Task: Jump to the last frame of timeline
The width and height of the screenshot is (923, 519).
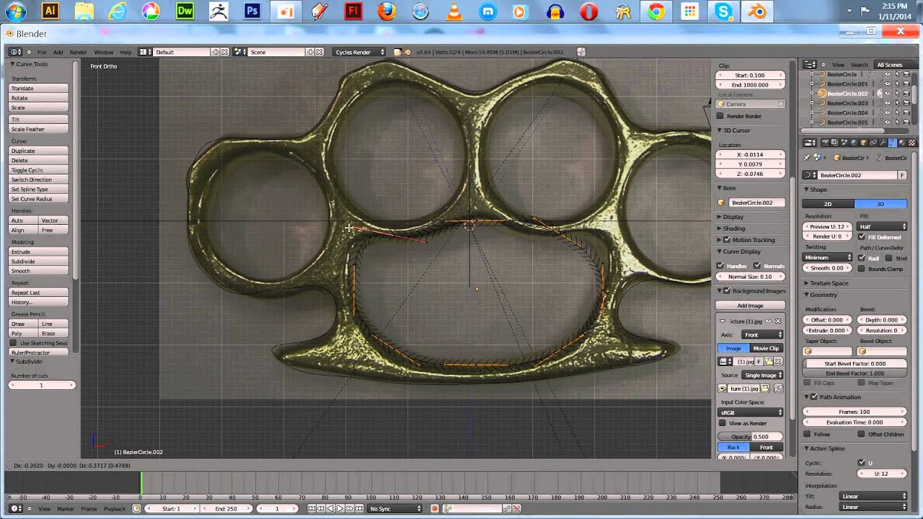Action: point(359,508)
